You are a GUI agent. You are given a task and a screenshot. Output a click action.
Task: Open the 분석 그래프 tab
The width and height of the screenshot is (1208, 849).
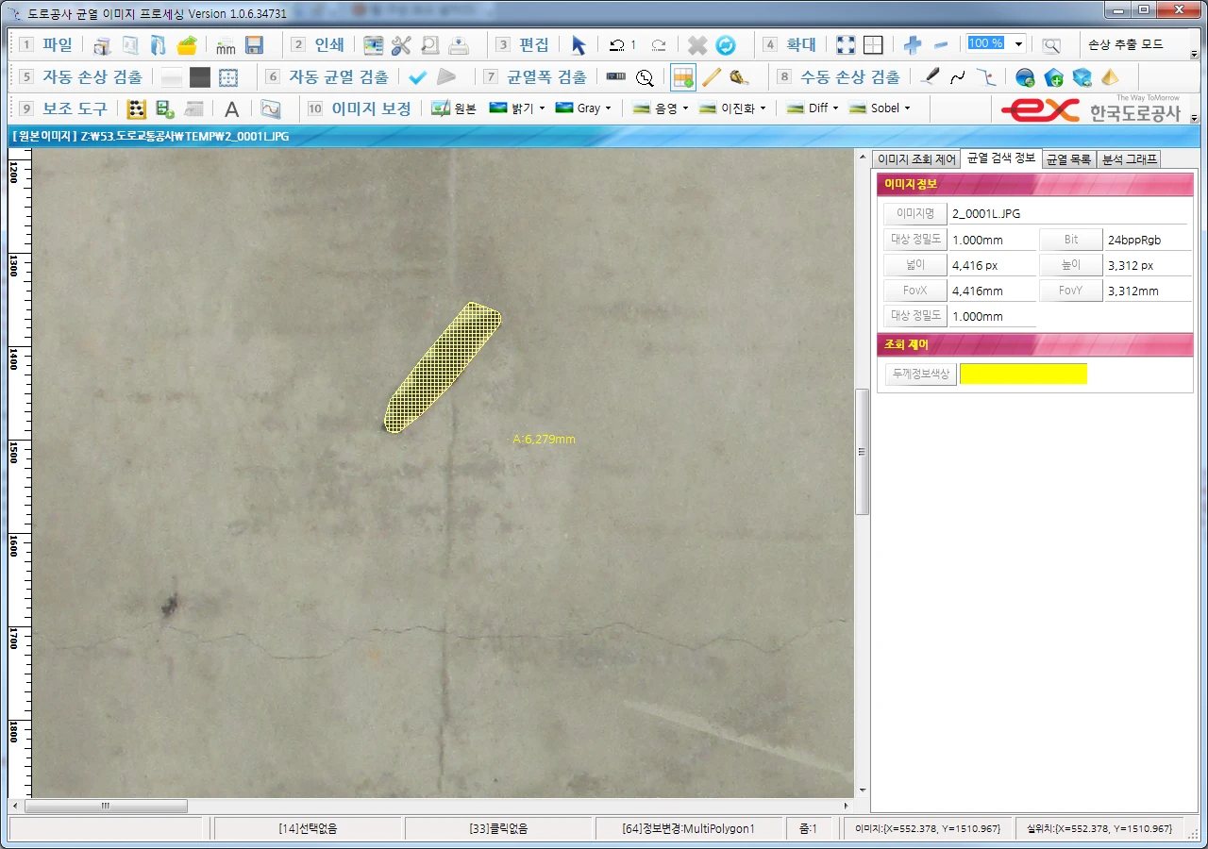pos(1128,159)
